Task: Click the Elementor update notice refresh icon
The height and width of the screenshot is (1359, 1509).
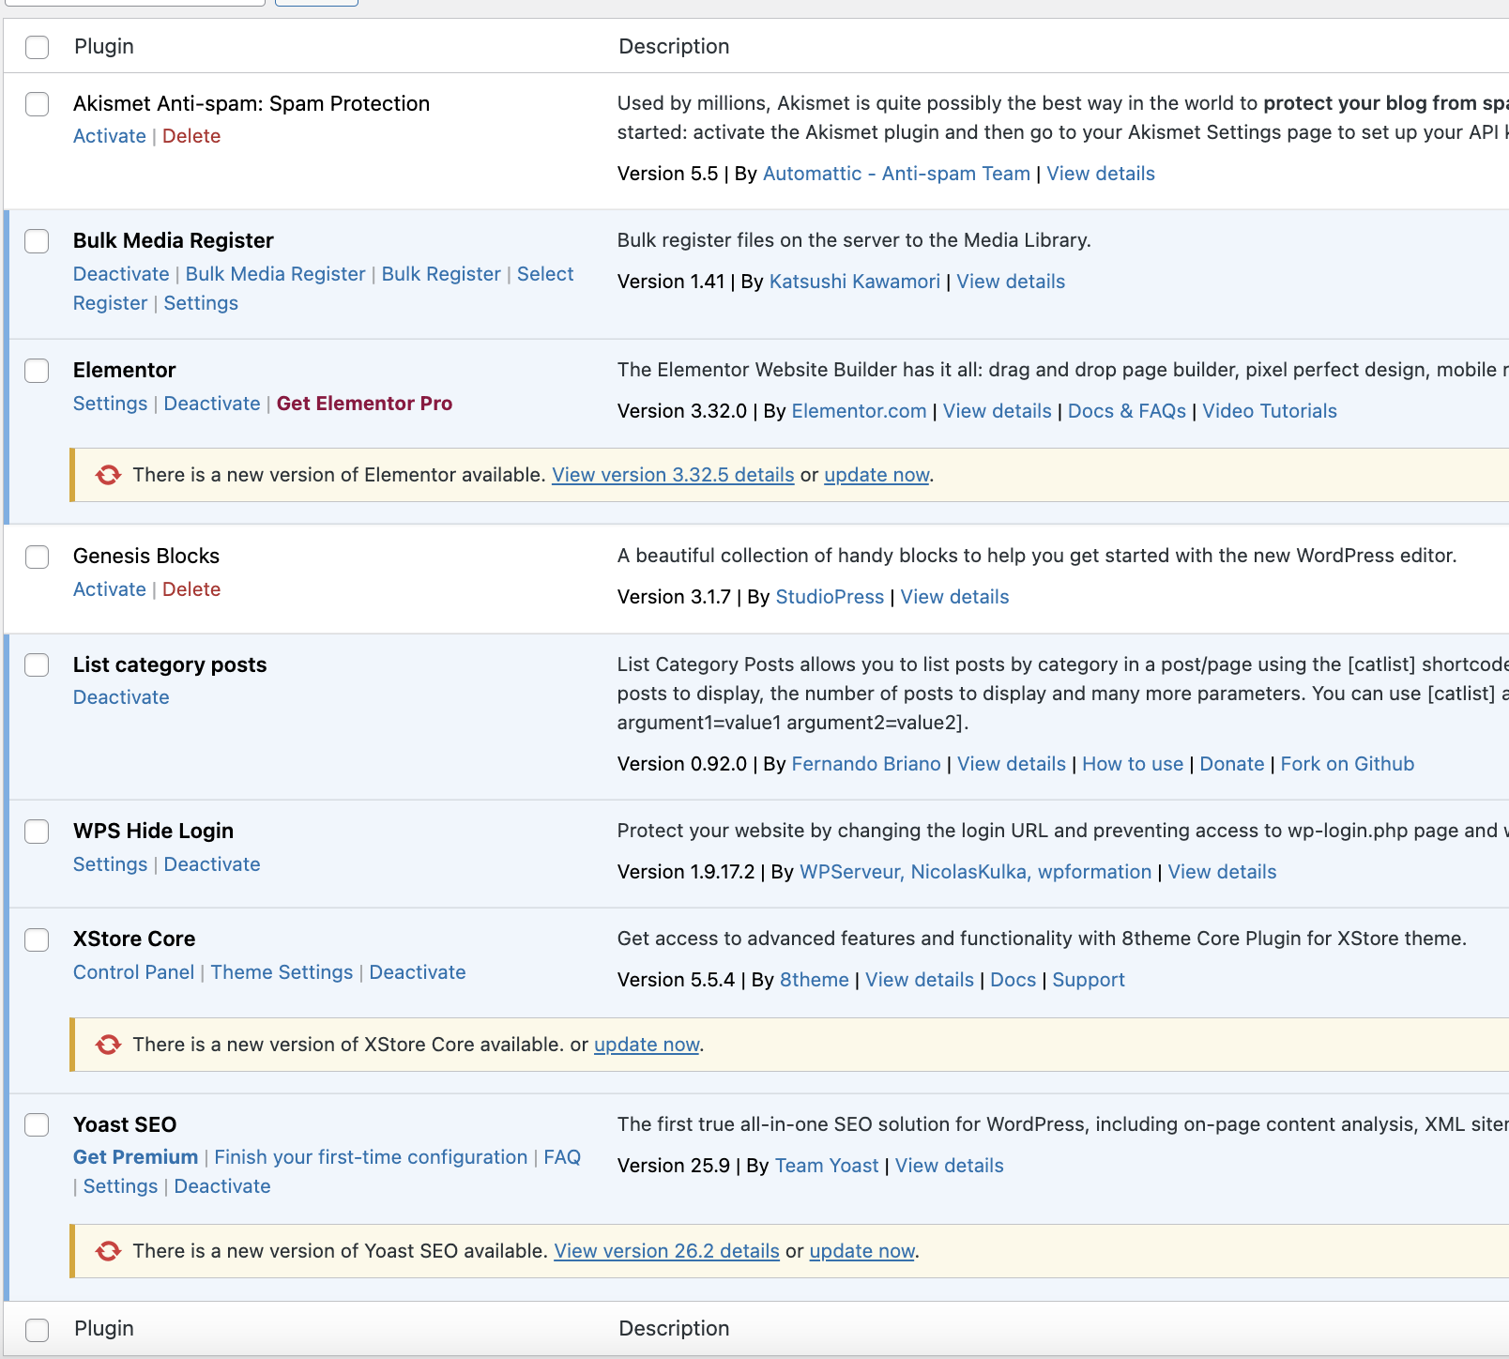Action: click(109, 475)
